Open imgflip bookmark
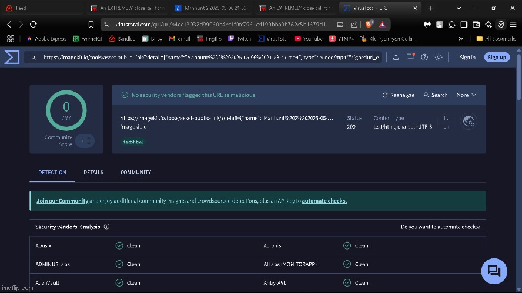The image size is (522, 293). [209, 39]
